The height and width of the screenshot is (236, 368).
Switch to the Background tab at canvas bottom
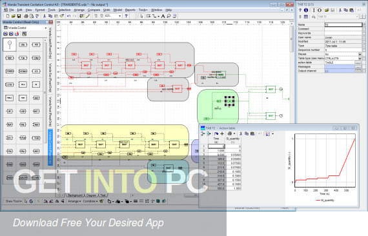click(75, 195)
